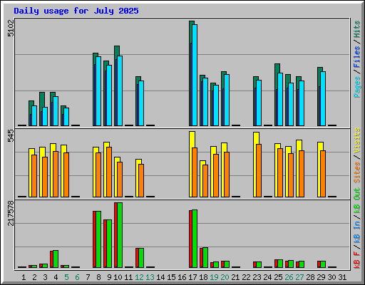
Task: Click the 'kB F' legend label
Action: 357,260
